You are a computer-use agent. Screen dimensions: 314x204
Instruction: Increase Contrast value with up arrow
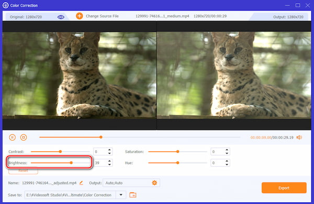pos(109,150)
